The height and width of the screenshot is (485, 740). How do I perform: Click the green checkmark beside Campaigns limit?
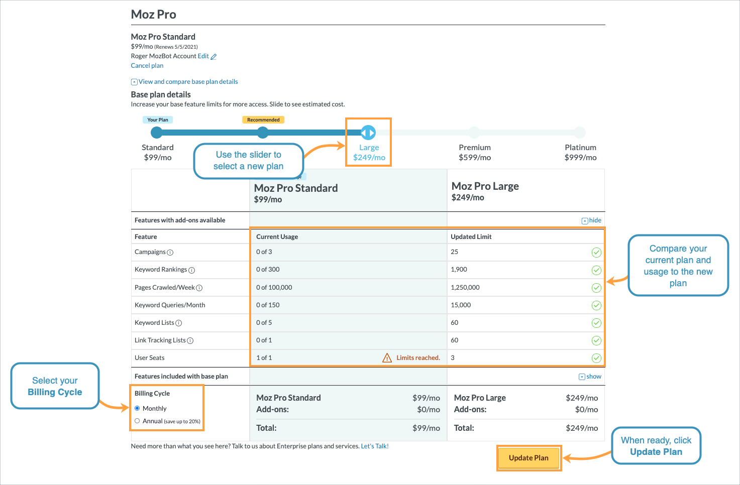(x=596, y=253)
